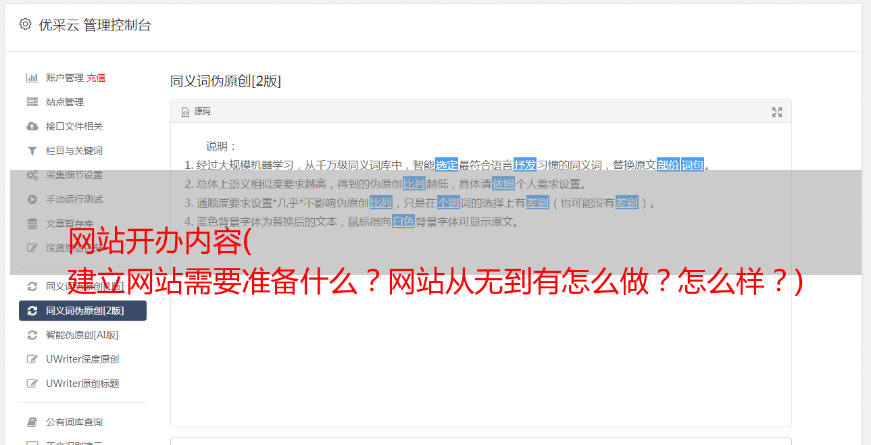This screenshot has height=445, width=871.
Task: Select the 同义词伪原创[2版] menu item
Action: coord(82,311)
